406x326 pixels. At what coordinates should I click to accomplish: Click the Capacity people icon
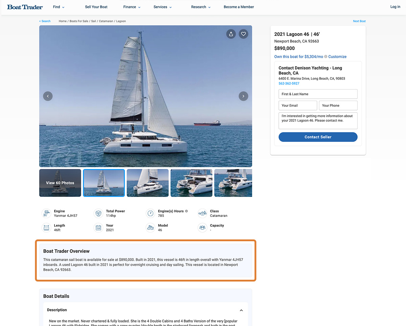click(202, 228)
